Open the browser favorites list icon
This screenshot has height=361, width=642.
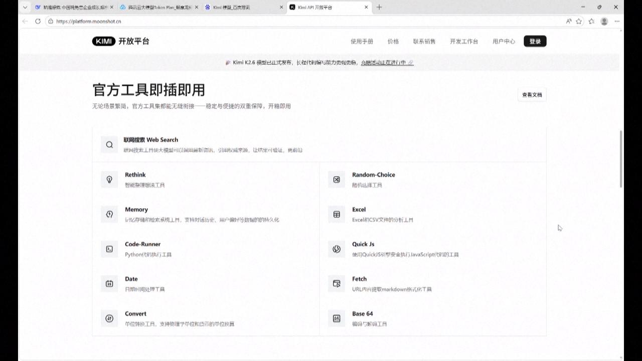591,21
